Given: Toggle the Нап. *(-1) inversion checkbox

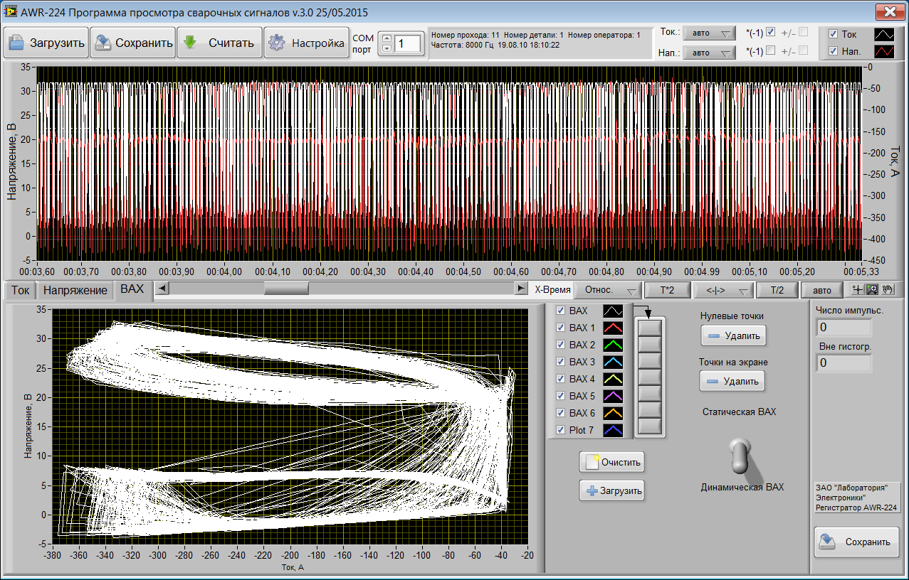Looking at the screenshot, I should tap(770, 50).
